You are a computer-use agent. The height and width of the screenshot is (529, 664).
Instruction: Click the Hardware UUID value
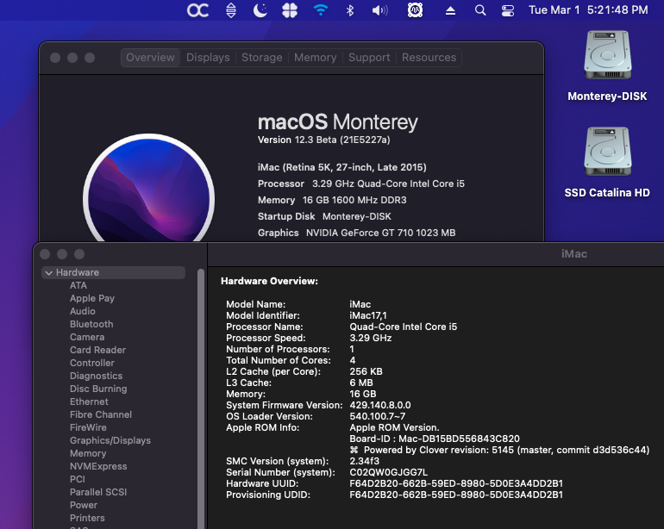(456, 483)
